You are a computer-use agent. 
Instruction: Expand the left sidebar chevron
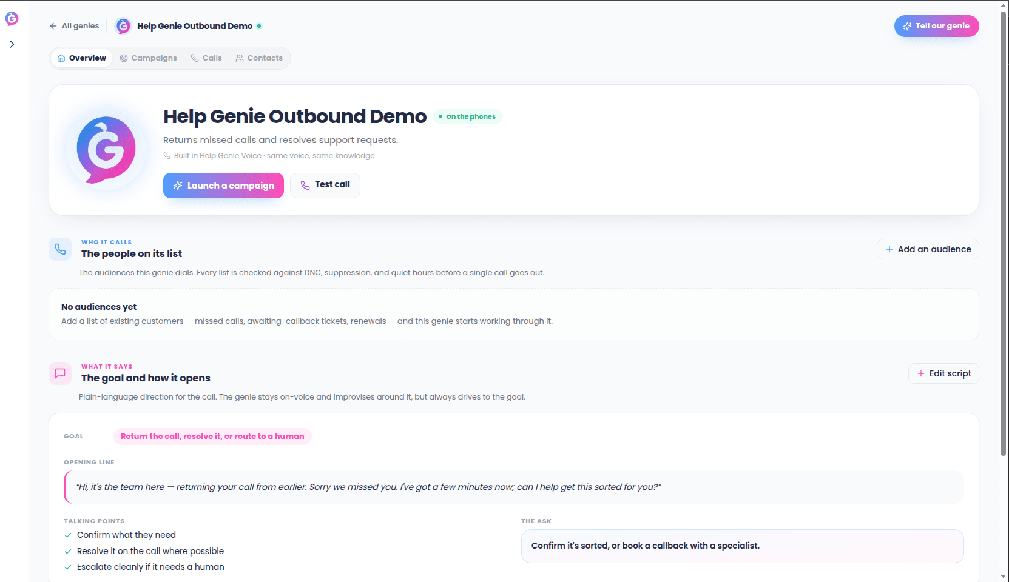(x=12, y=44)
